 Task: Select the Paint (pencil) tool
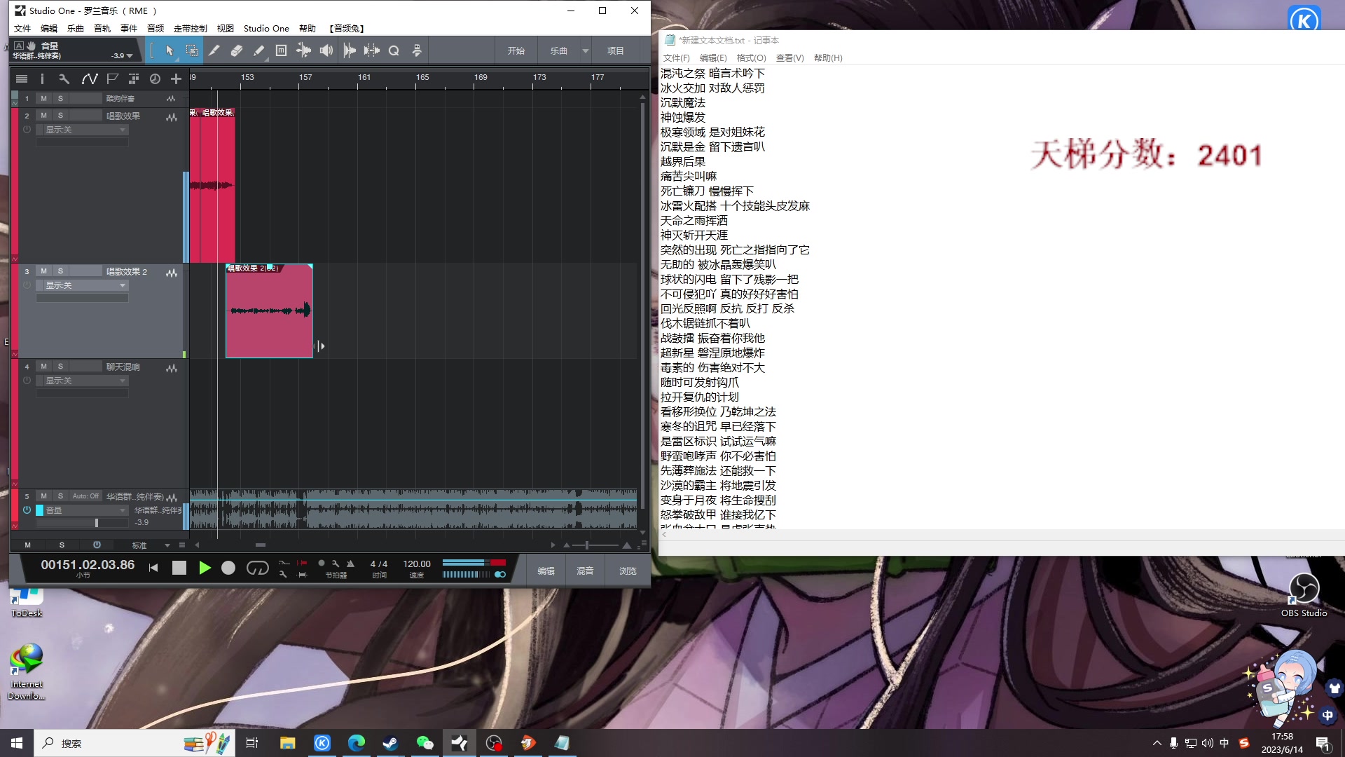[259, 50]
